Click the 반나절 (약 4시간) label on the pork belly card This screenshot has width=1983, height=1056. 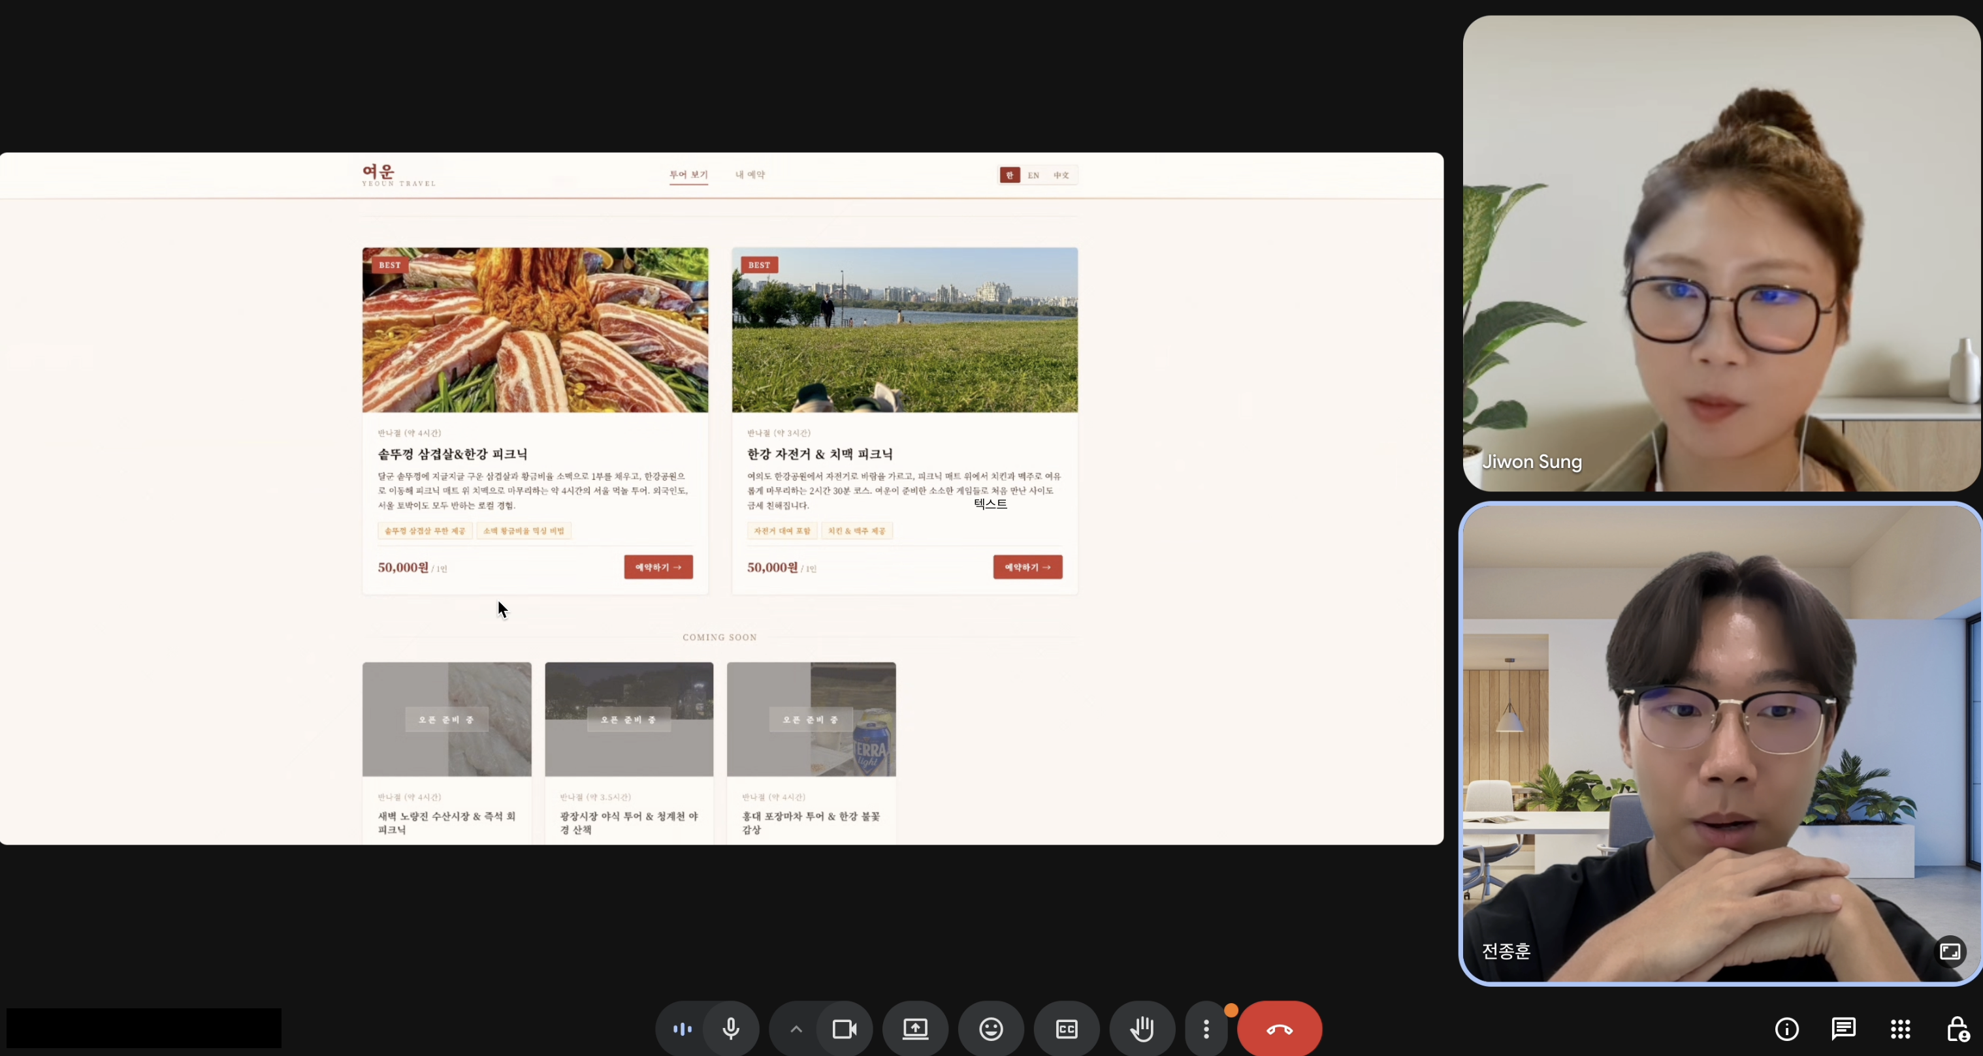[410, 433]
